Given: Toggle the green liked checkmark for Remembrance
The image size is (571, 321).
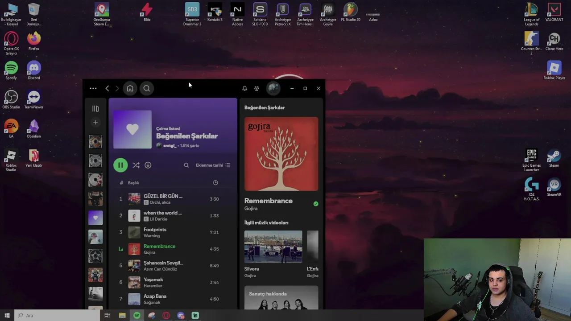Looking at the screenshot, I should pos(316,204).
